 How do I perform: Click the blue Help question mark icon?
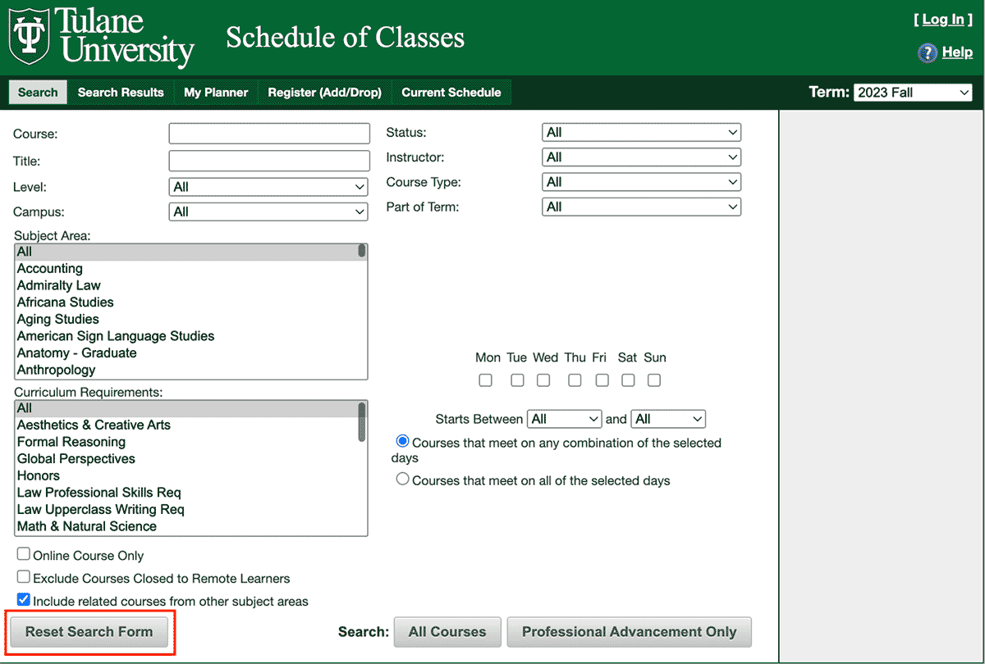point(927,53)
